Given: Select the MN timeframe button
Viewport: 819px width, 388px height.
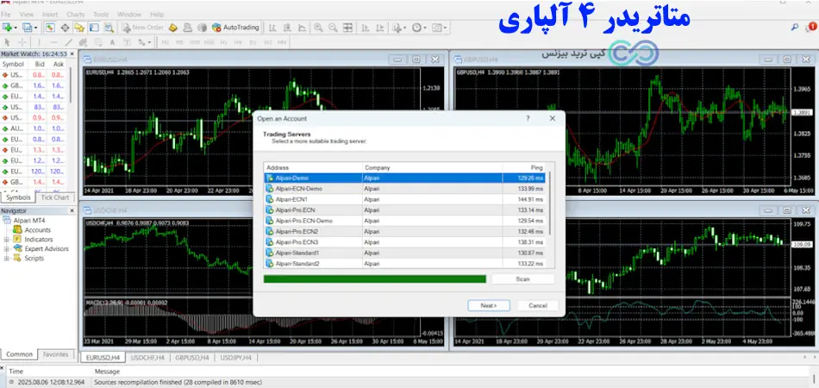Looking at the screenshot, I should pos(282,41).
